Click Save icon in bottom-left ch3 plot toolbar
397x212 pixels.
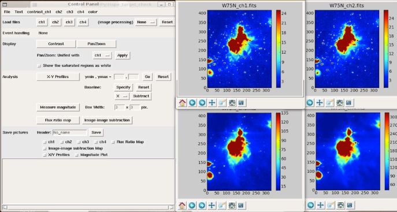tap(241, 206)
